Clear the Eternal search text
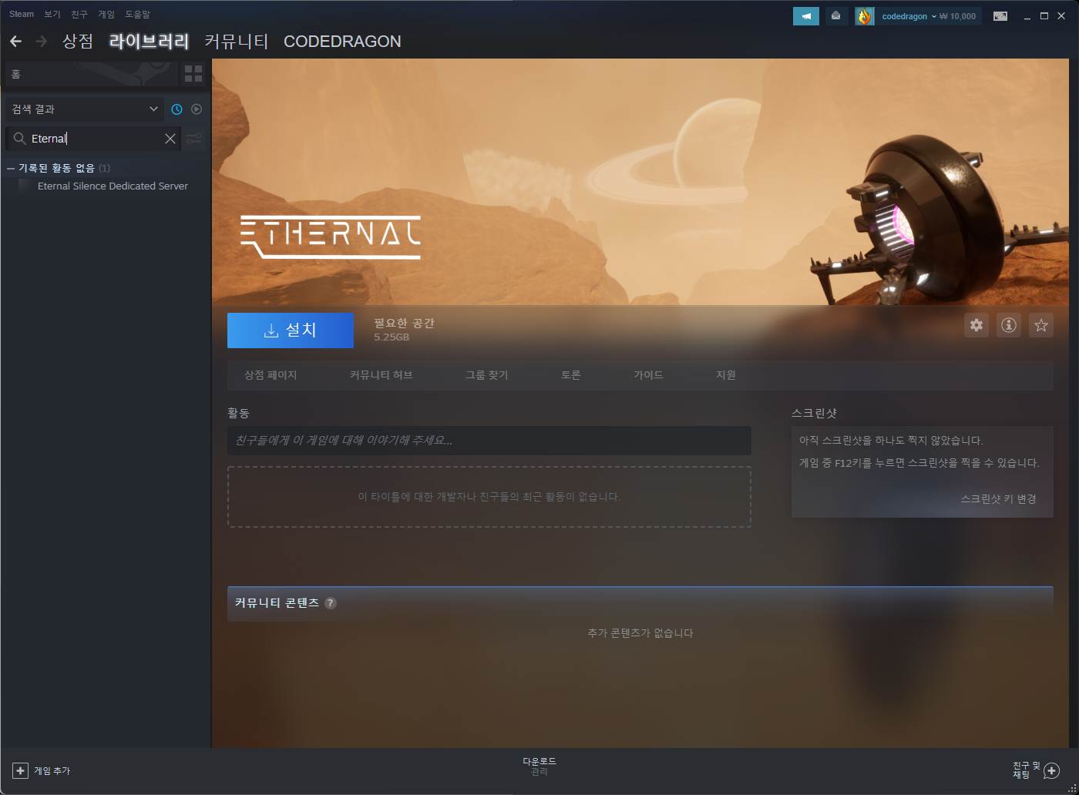This screenshot has height=795, width=1079. (x=170, y=139)
